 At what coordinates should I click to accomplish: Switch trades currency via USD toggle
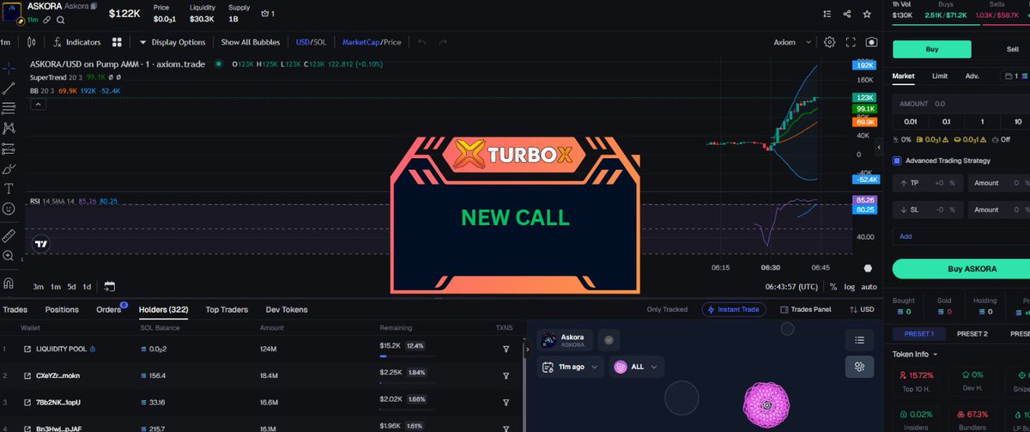point(862,309)
